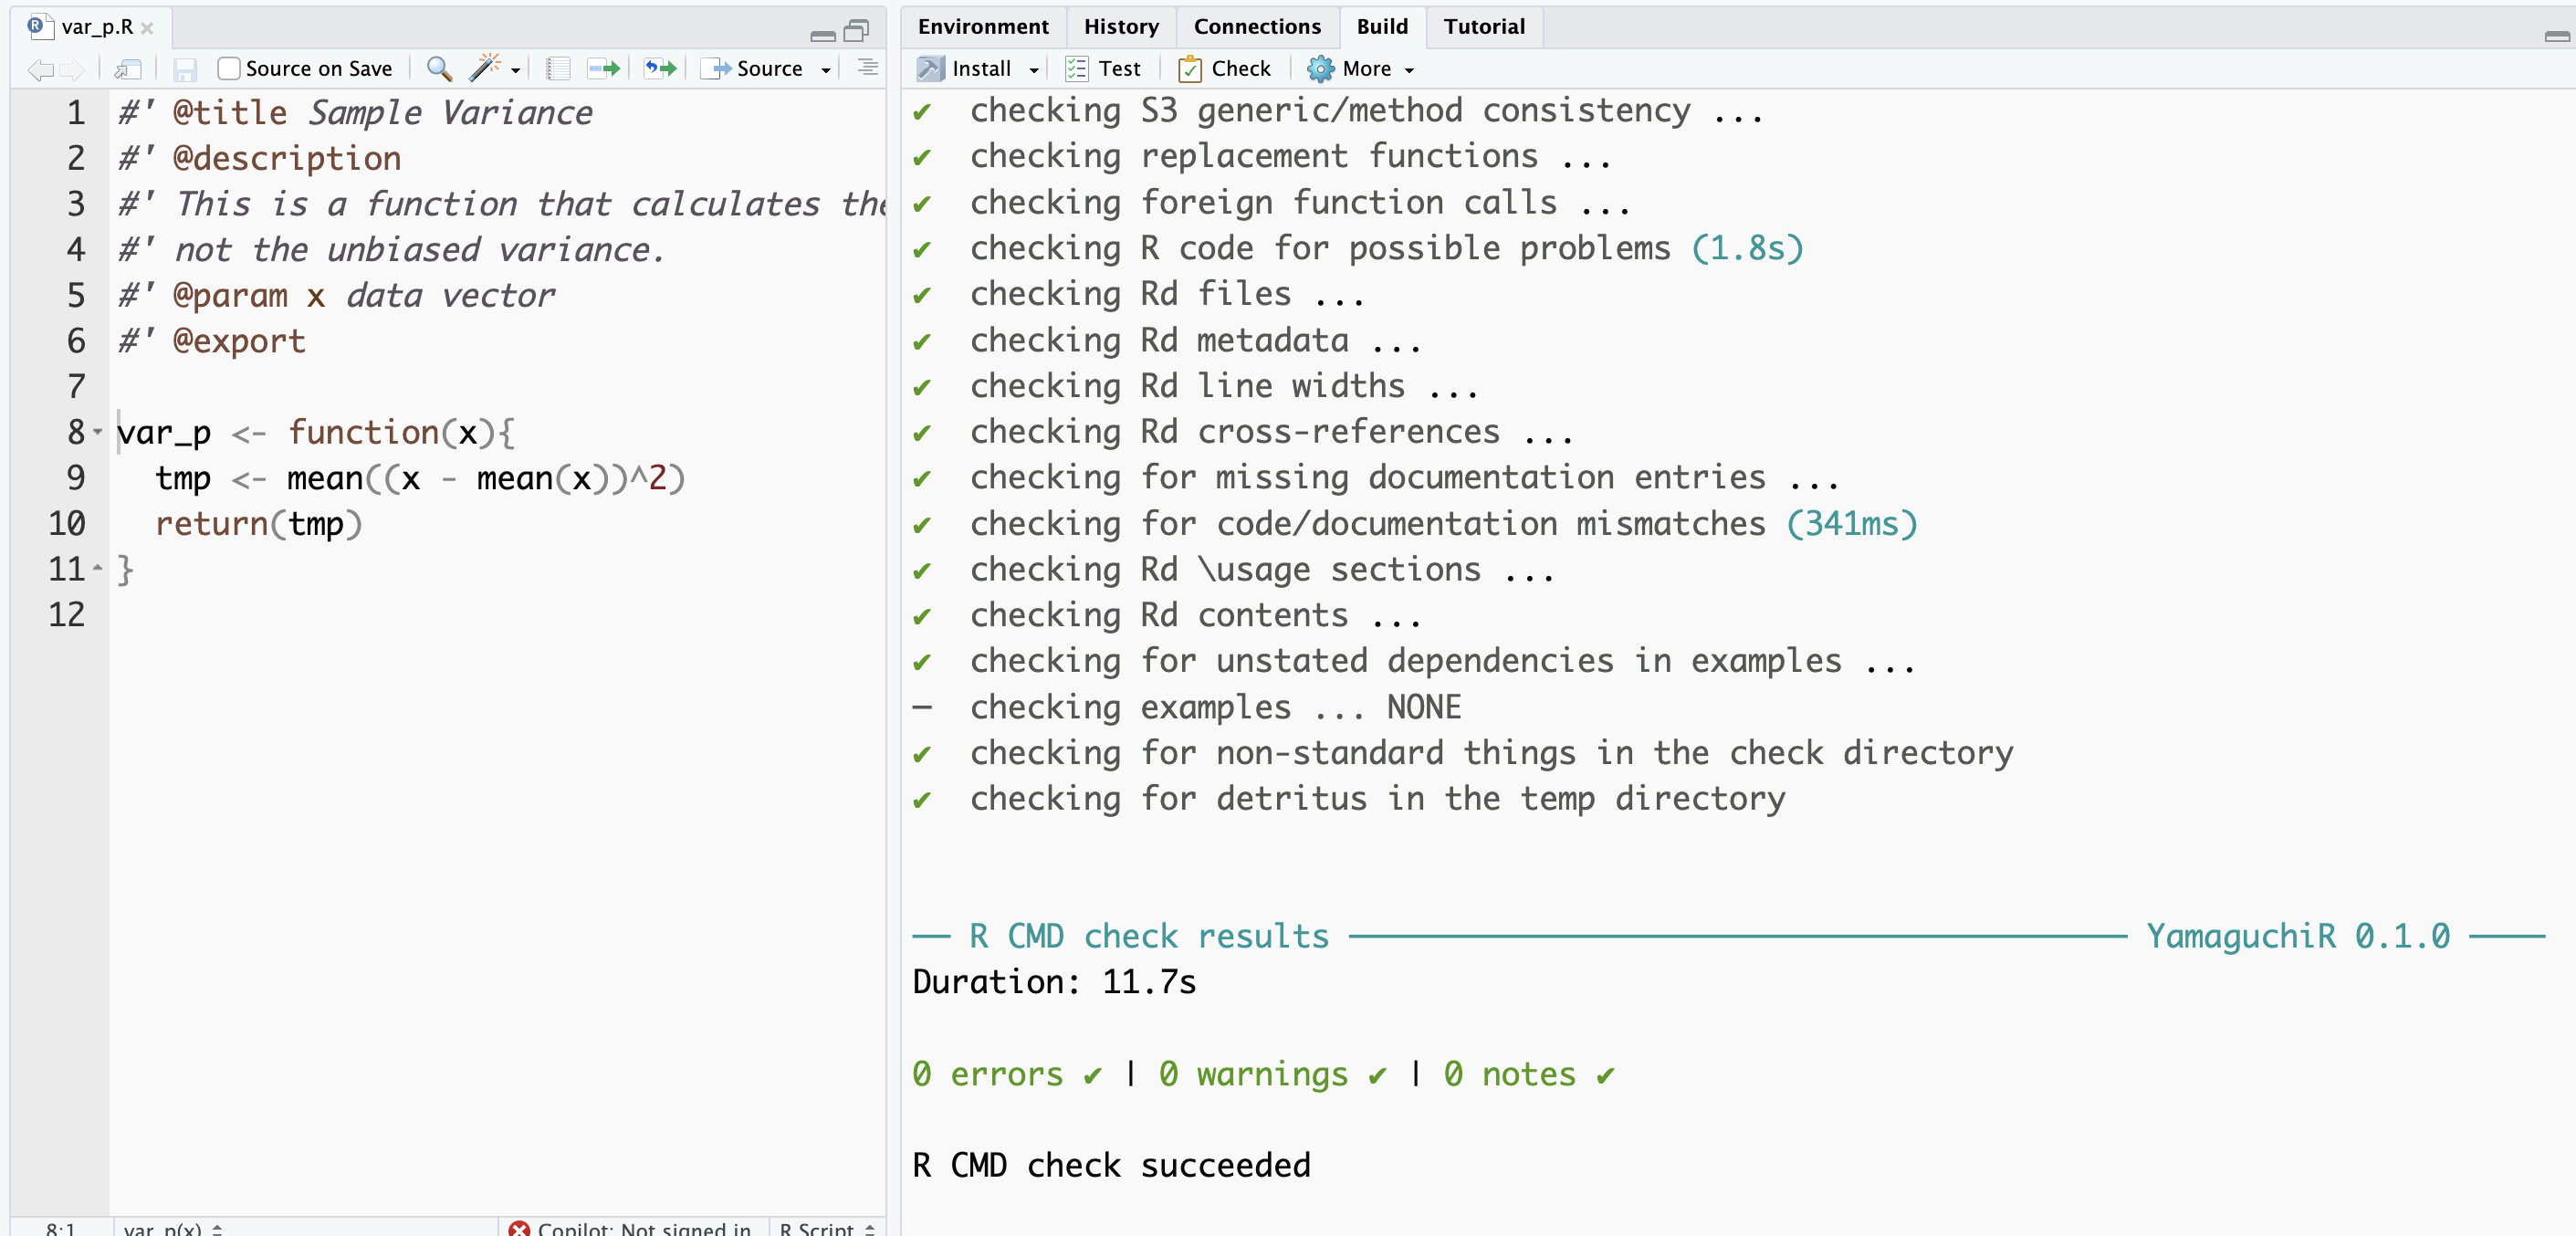The height and width of the screenshot is (1236, 2576).
Task: Click the find/replace magnifier icon
Action: tap(438, 68)
